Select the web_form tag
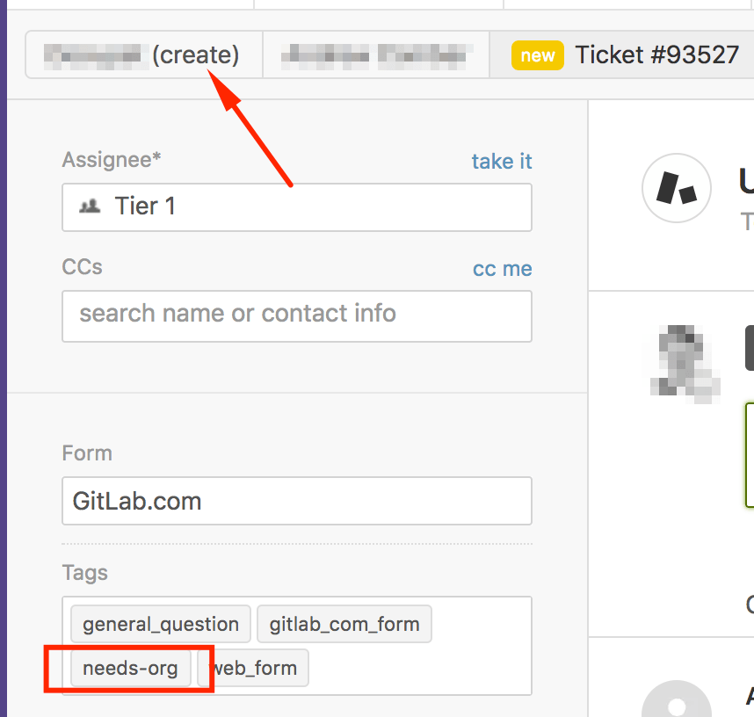Screen dimensions: 754x717 tap(253, 668)
